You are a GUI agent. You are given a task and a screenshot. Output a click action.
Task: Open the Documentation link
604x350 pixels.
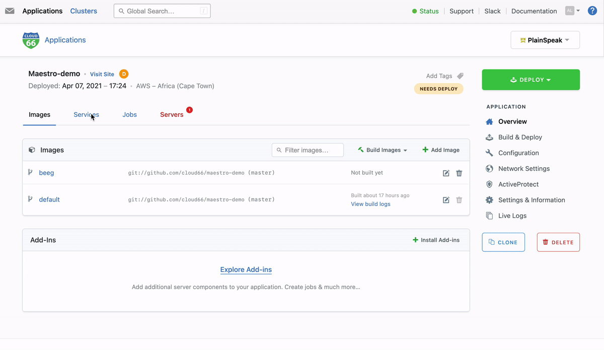(x=534, y=11)
